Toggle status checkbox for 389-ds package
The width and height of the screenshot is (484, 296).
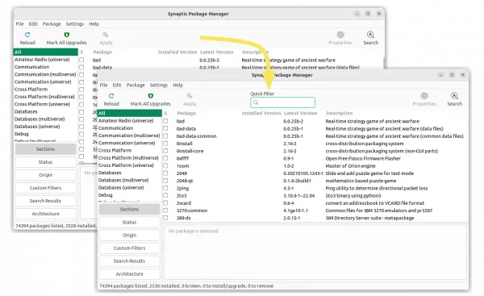[x=165, y=218]
